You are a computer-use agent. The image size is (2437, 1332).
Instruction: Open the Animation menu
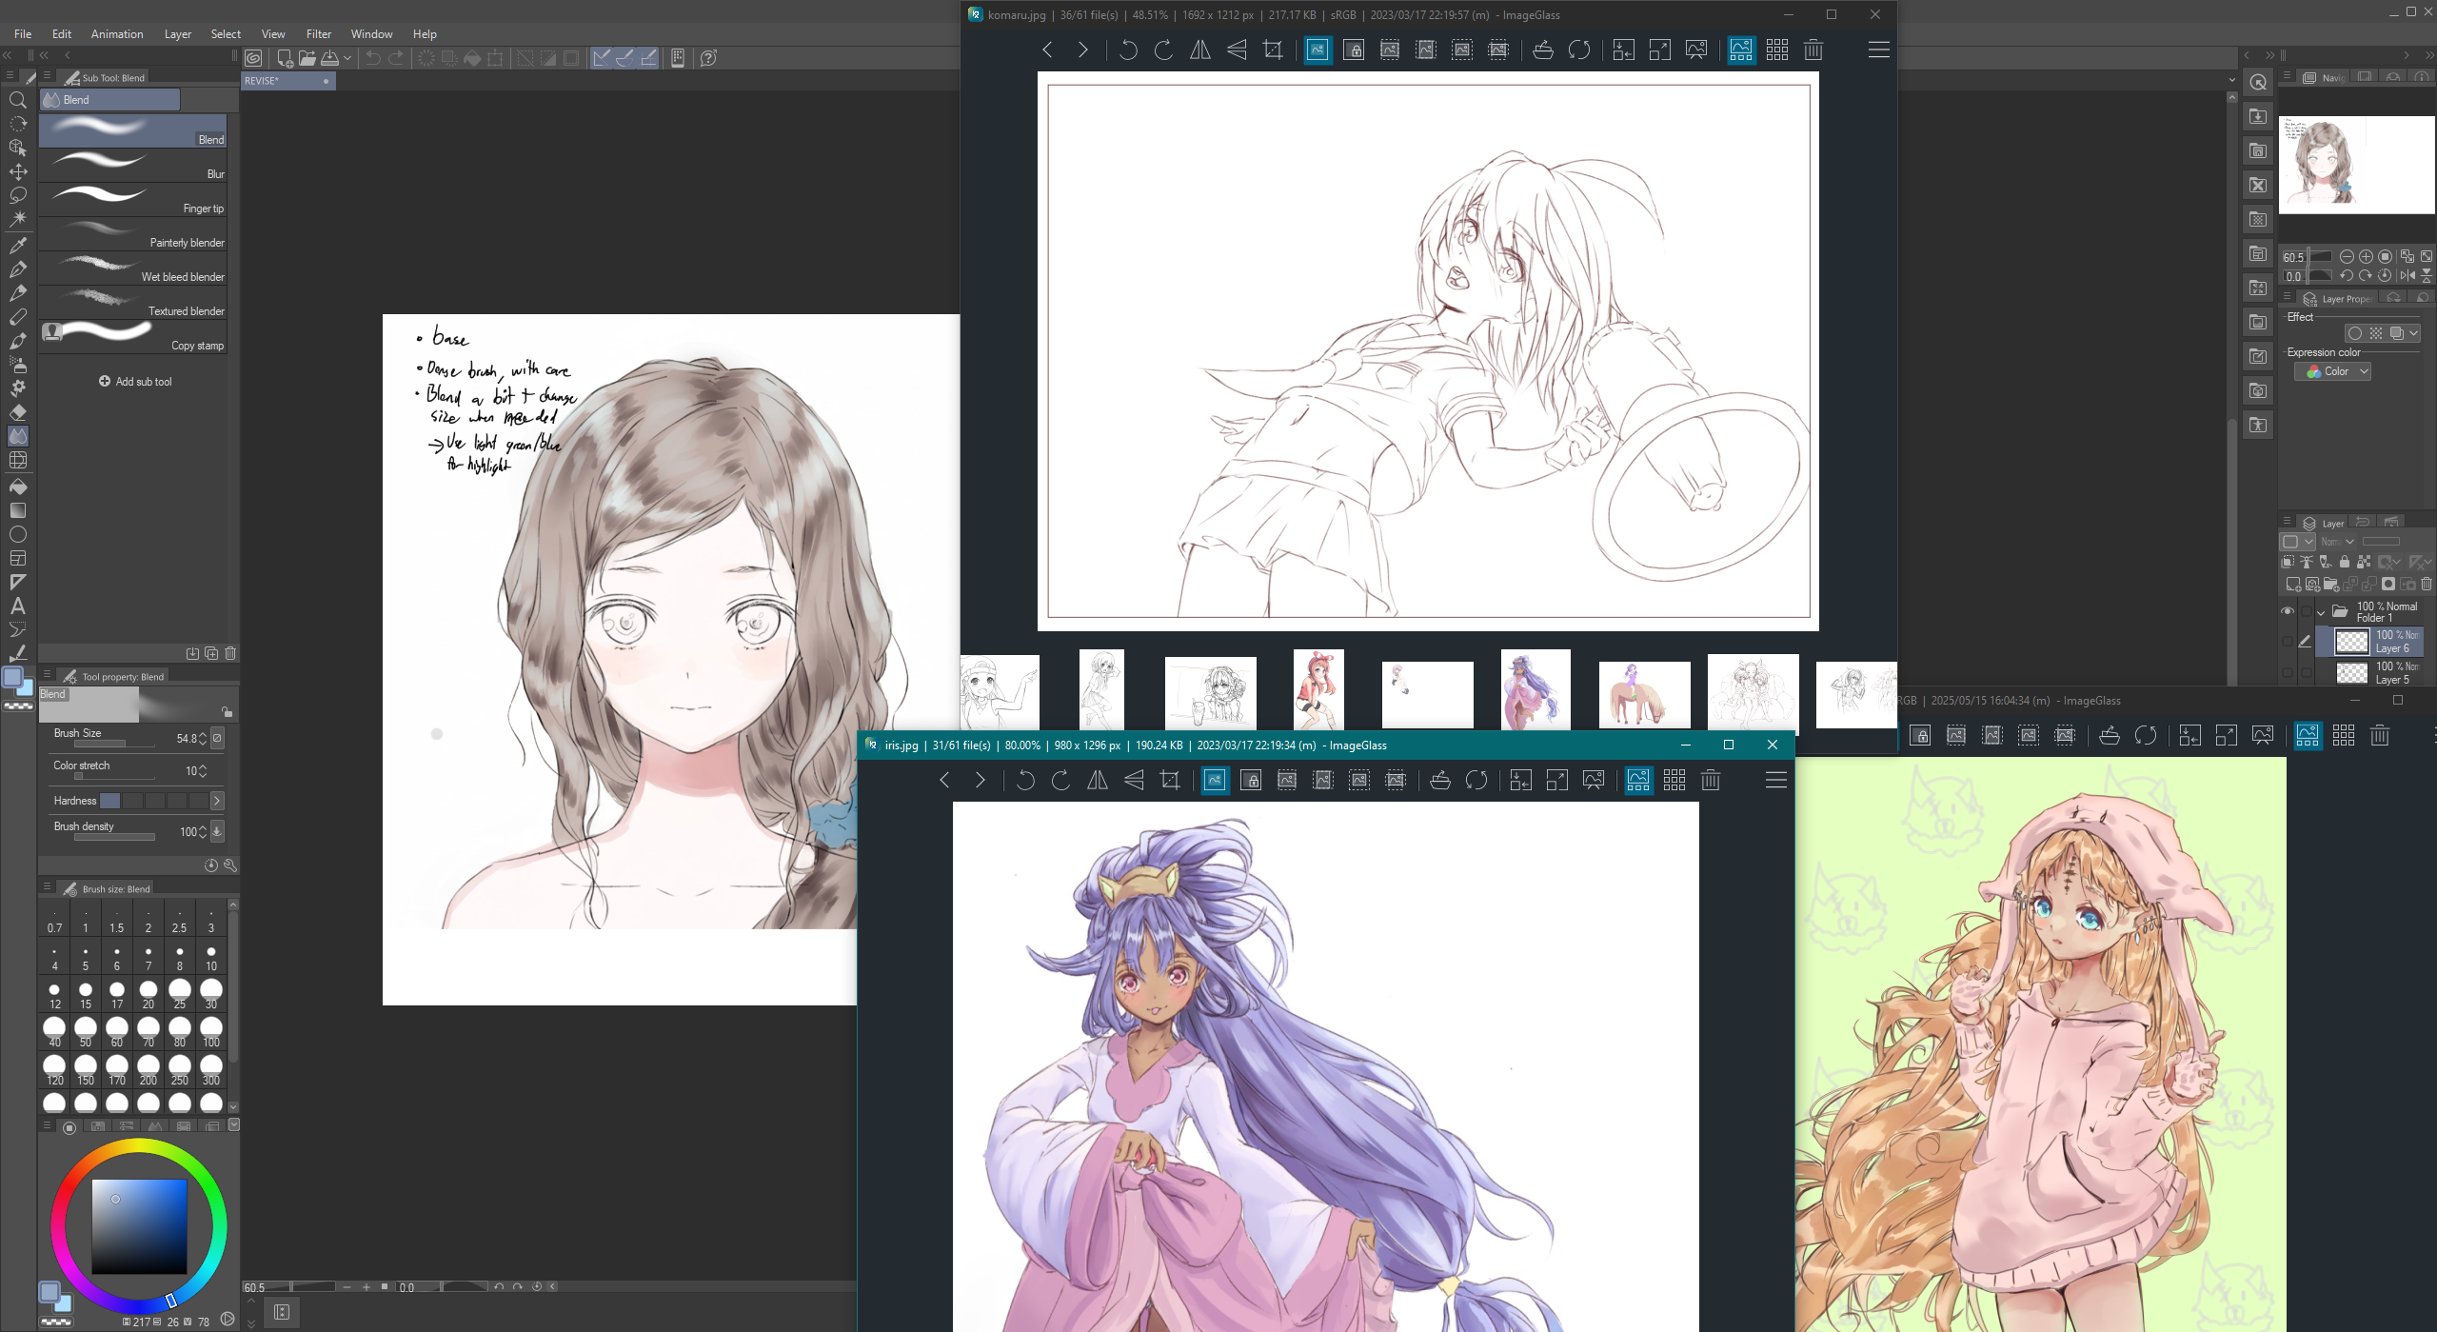point(117,33)
